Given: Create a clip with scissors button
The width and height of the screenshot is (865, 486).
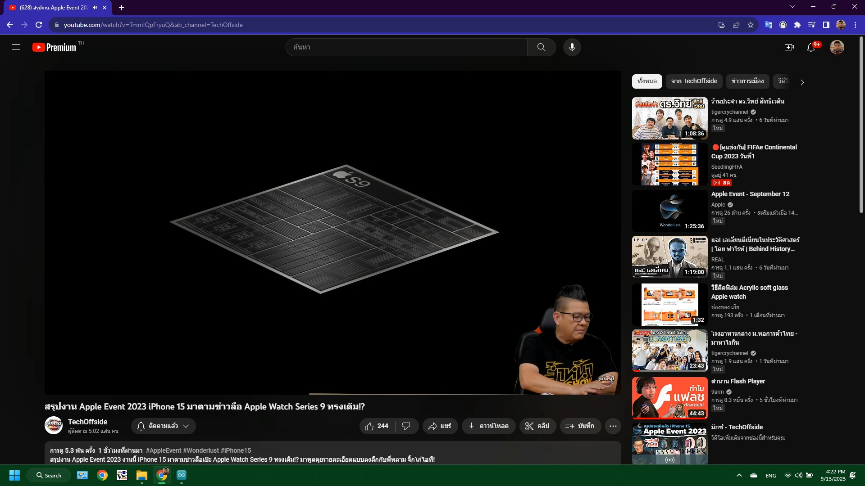Looking at the screenshot, I should (x=537, y=426).
